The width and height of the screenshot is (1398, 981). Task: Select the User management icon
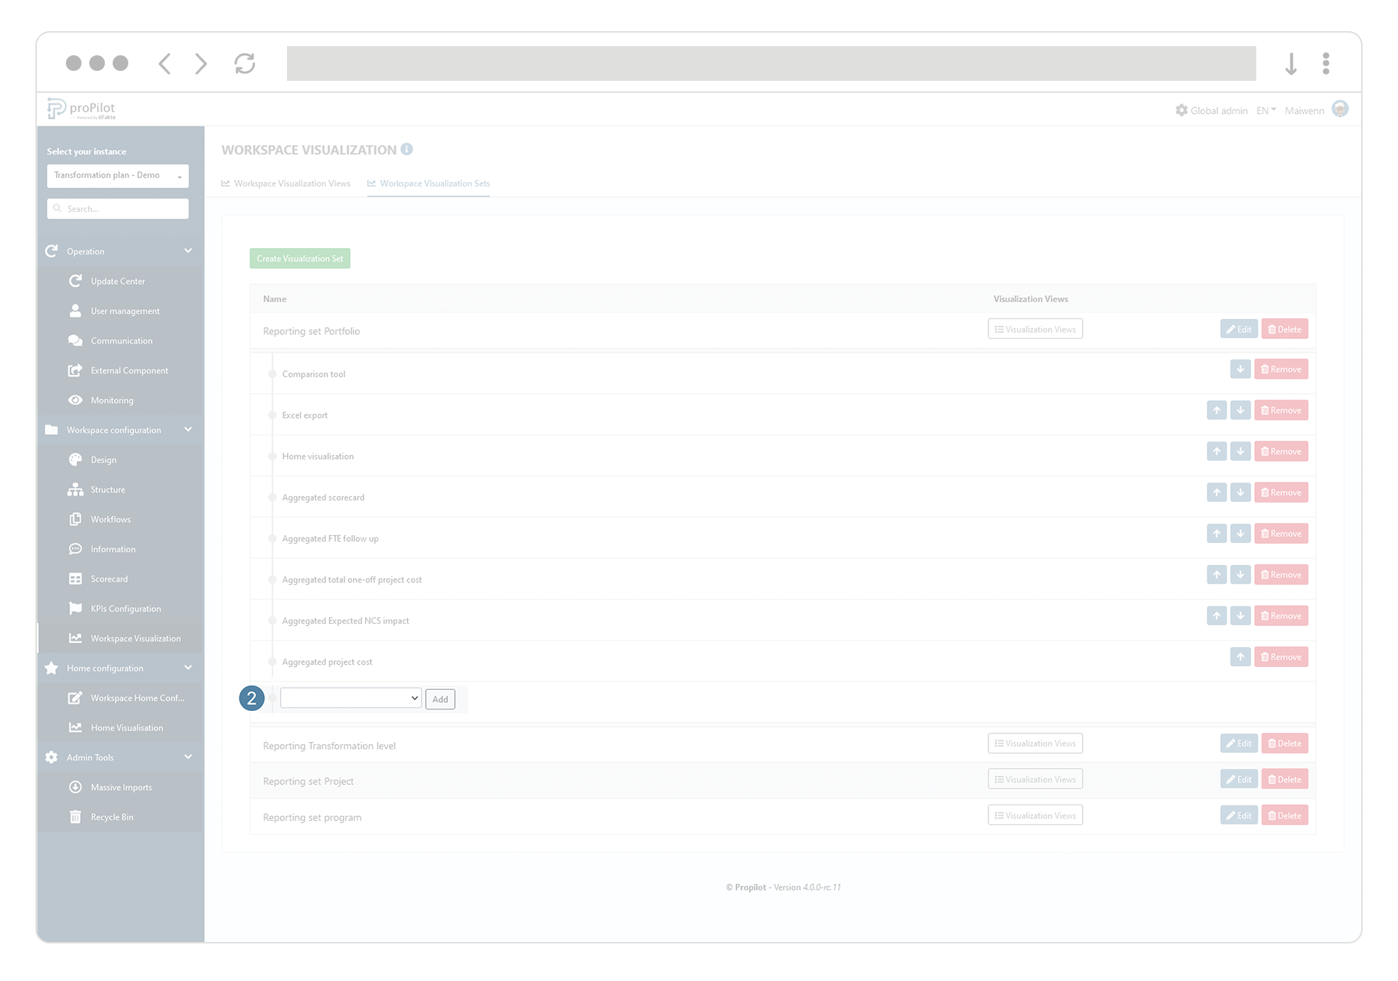tap(76, 310)
